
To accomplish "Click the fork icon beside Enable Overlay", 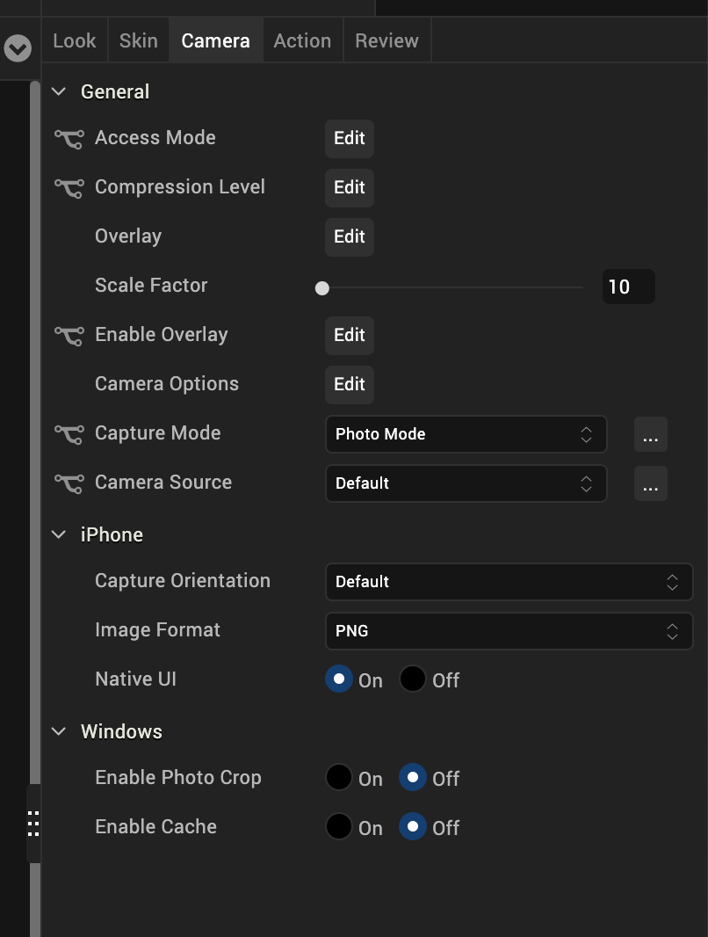I will [x=69, y=335].
